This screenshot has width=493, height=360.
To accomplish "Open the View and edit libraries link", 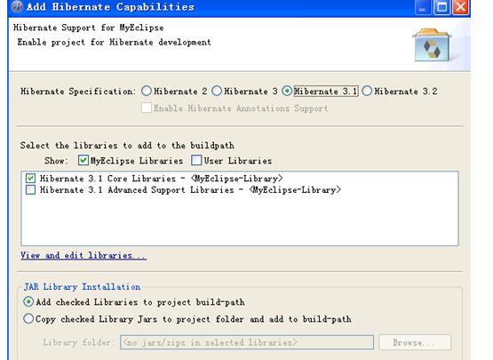I will [83, 255].
